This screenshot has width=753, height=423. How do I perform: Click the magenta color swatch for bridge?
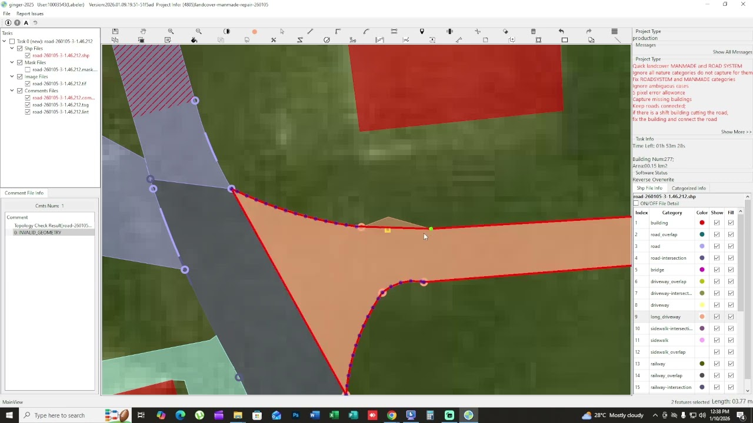702,270
